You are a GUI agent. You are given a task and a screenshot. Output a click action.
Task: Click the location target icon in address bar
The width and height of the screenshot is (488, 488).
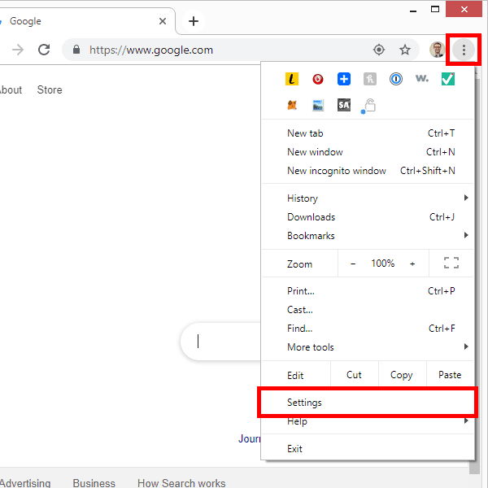coord(379,50)
